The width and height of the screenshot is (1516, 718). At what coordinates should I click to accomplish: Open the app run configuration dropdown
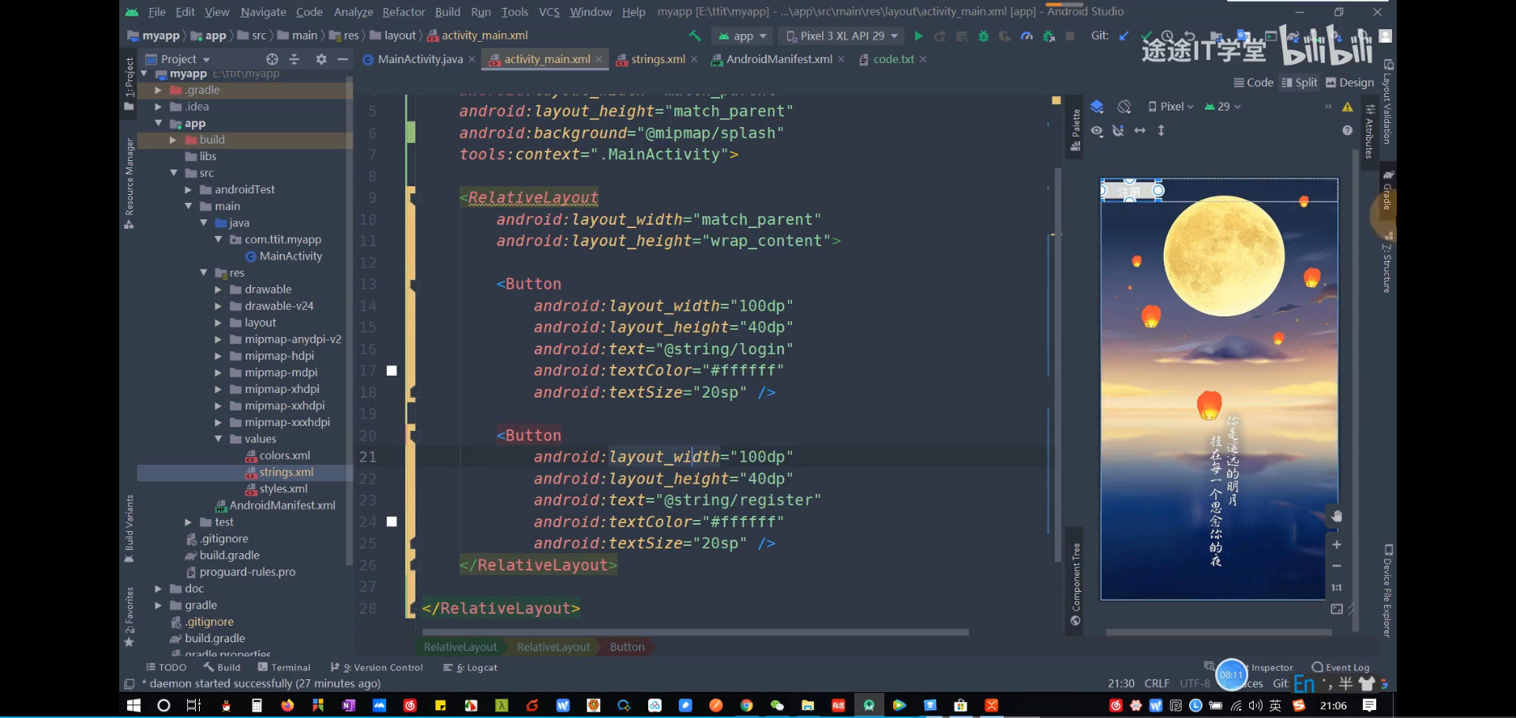click(x=743, y=36)
